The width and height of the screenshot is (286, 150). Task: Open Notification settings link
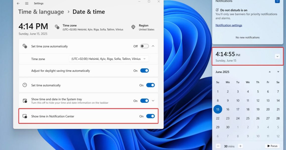229,25
